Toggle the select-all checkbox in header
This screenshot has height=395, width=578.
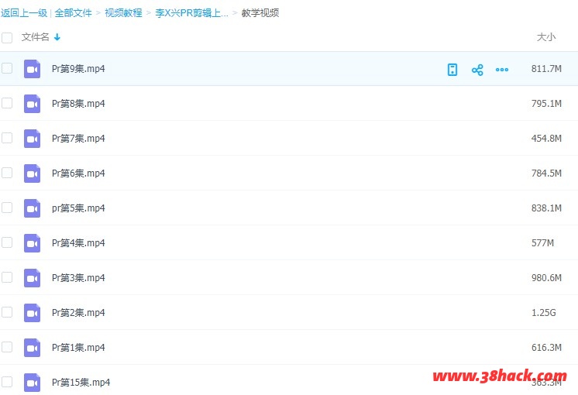coord(7,37)
